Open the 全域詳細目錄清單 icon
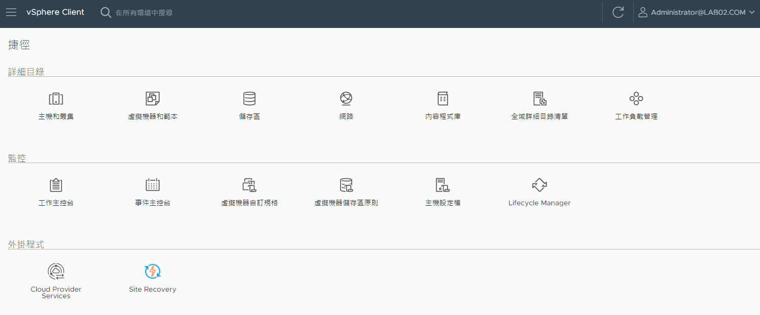This screenshot has width=760, height=315. coord(540,99)
